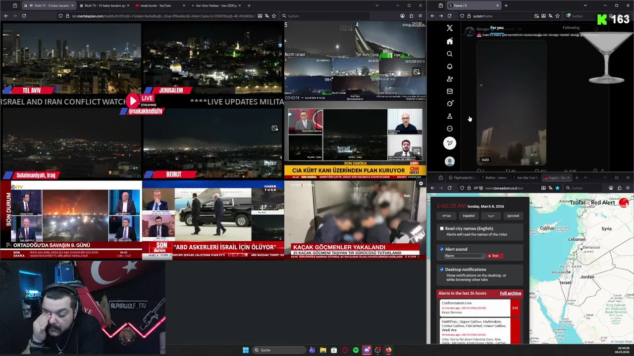Go back in the Multi TV browser window
The width and height of the screenshot is (634, 356).
coord(6,16)
